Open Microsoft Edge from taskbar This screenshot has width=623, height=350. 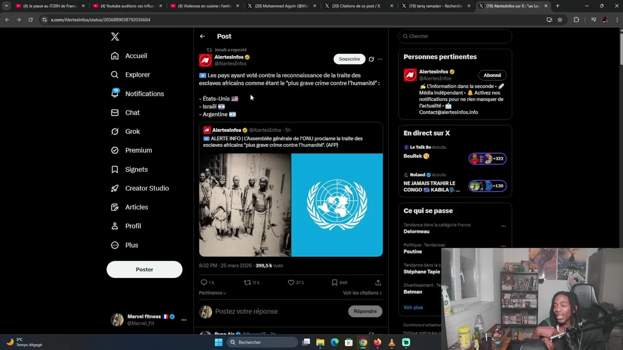(x=335, y=342)
